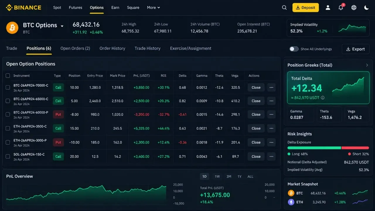The height and width of the screenshot is (211, 375).
Task: Open the notifications bell
Action: (x=341, y=8)
